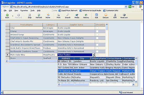Click the Local intranet zone icon
This screenshot has width=144, height=95.
[120, 92]
